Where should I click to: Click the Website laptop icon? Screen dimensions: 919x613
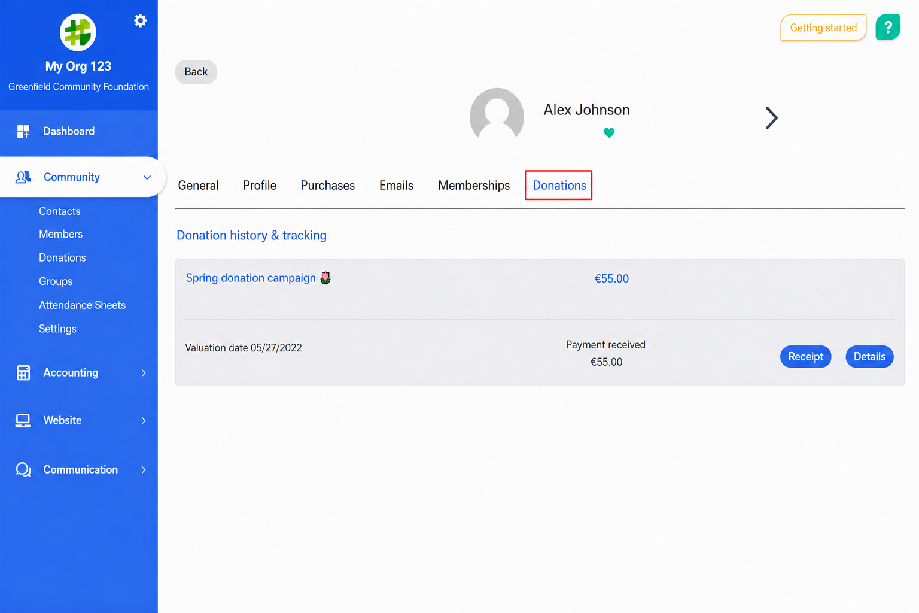pyautogui.click(x=23, y=421)
